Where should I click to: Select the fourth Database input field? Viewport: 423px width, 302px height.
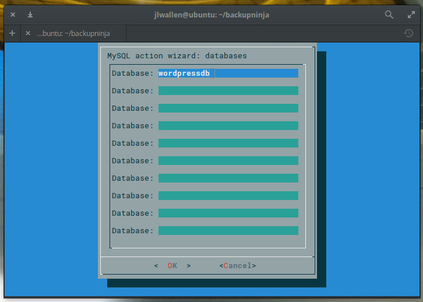[x=228, y=126]
